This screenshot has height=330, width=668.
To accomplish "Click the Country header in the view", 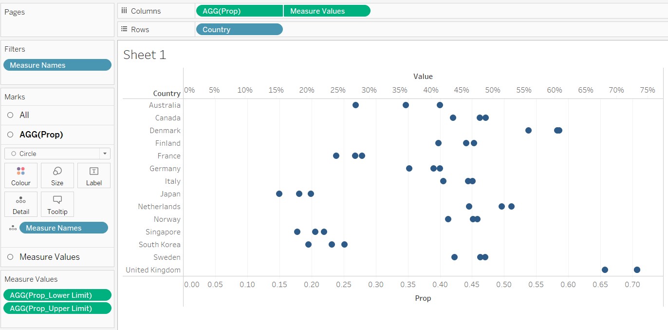I will point(167,93).
